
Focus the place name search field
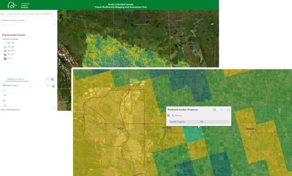click(x=31, y=14)
